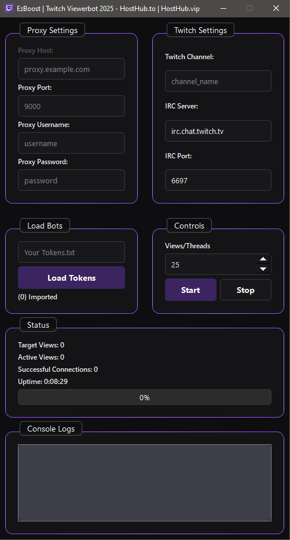This screenshot has width=290, height=540.
Task: Focus the Your Tokens.txt path field
Action: pyautogui.click(x=71, y=252)
